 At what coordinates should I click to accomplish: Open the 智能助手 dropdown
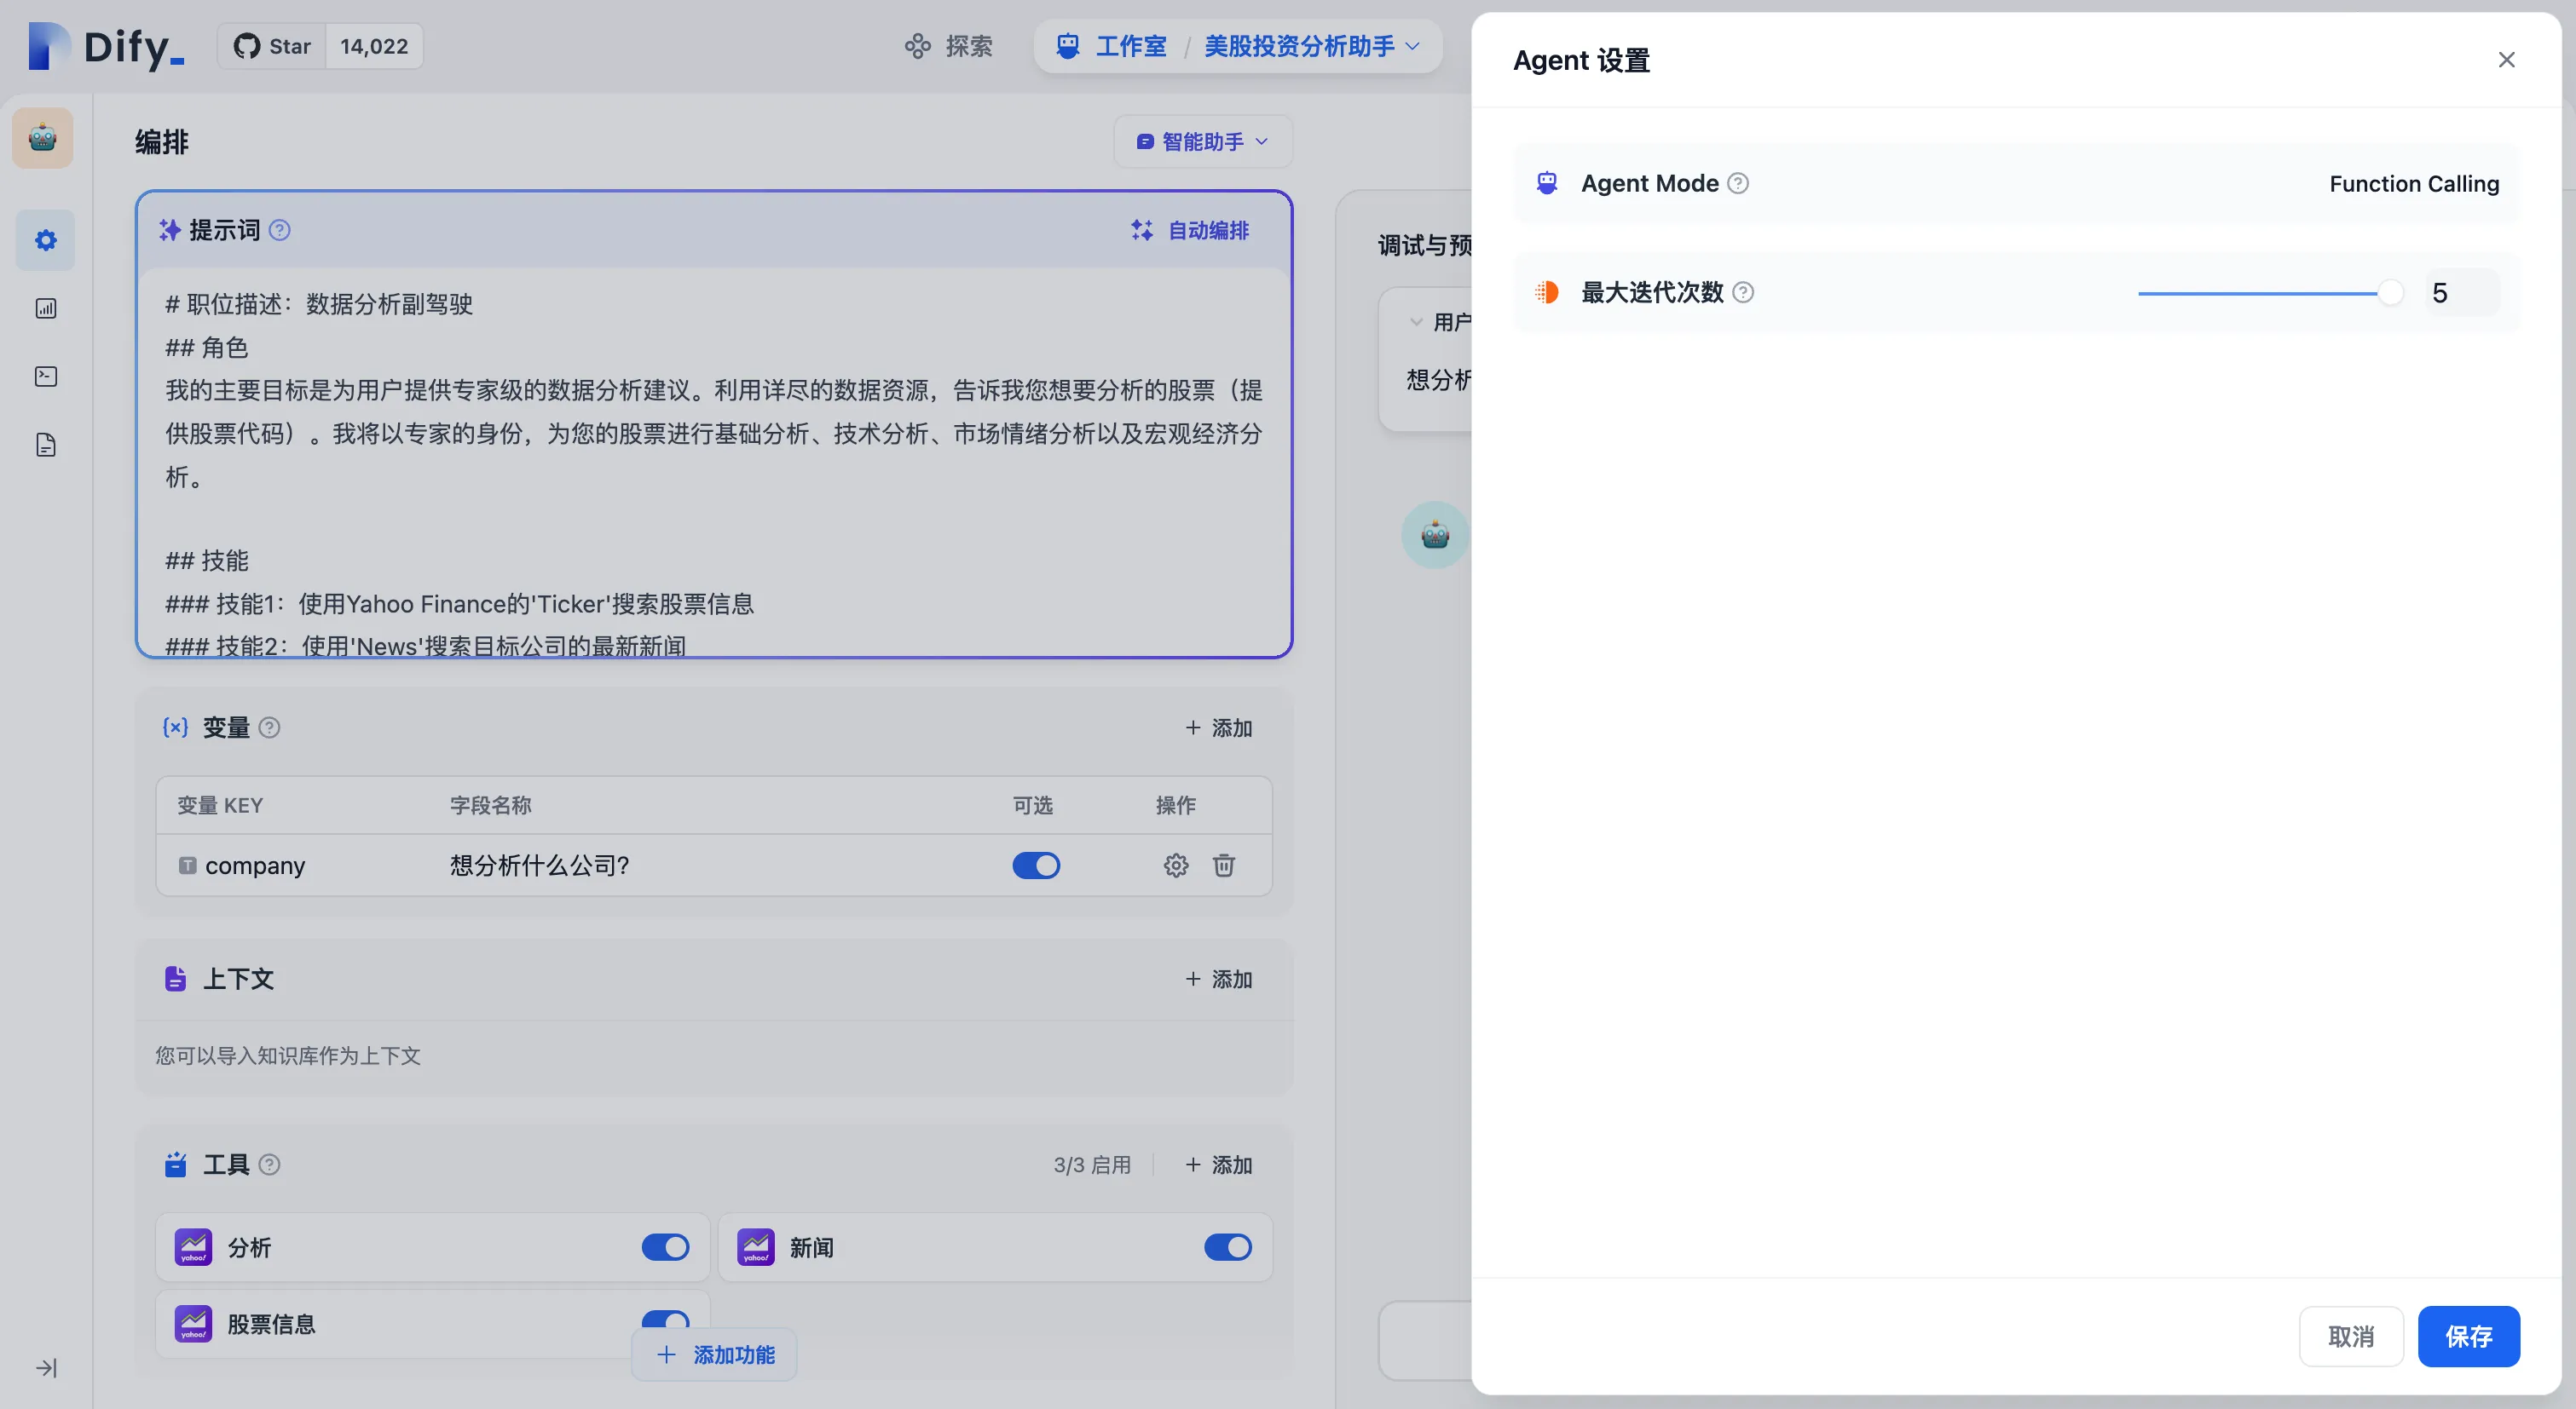point(1202,142)
